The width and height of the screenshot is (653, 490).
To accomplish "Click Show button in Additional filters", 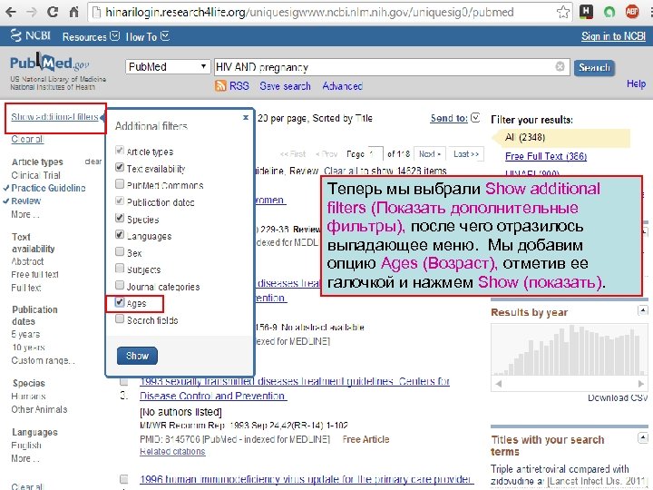I will 137,356.
